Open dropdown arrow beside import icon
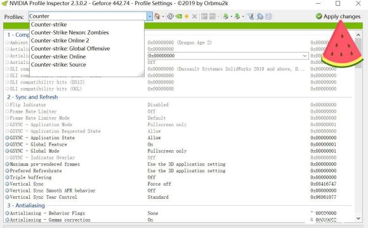368x228 pixels. click(x=243, y=16)
